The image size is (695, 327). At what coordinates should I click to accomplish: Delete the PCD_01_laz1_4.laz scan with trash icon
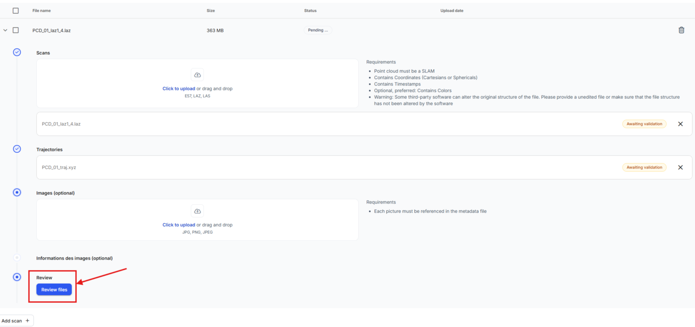pyautogui.click(x=681, y=30)
